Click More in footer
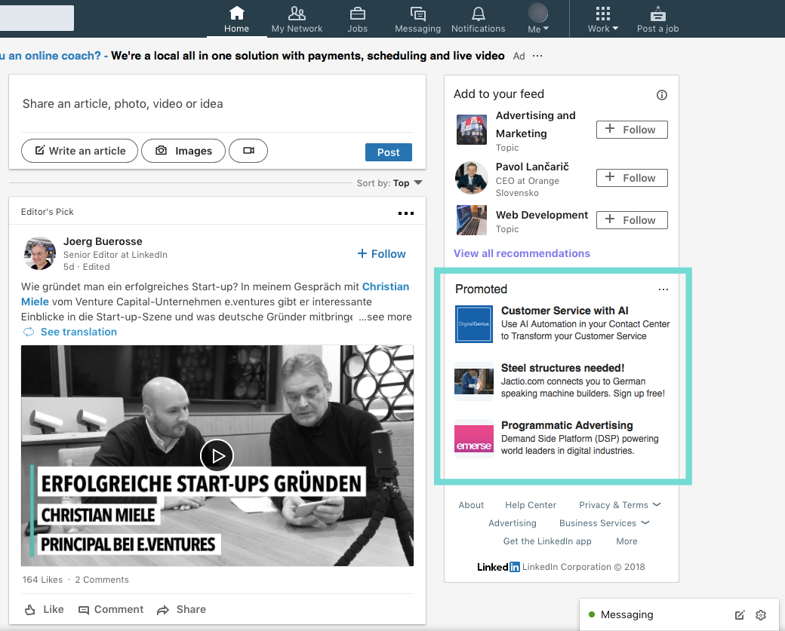This screenshot has width=785, height=631. tap(626, 541)
